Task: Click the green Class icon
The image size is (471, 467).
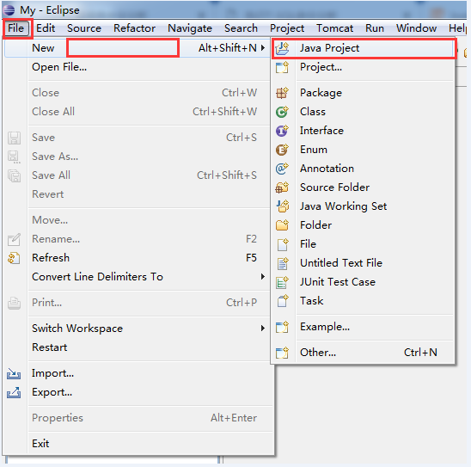Action: 282,112
